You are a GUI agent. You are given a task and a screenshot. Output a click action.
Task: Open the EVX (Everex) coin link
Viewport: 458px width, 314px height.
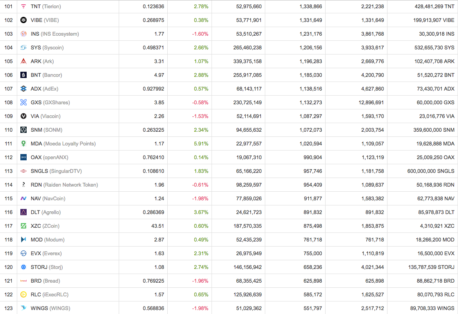(x=46, y=254)
